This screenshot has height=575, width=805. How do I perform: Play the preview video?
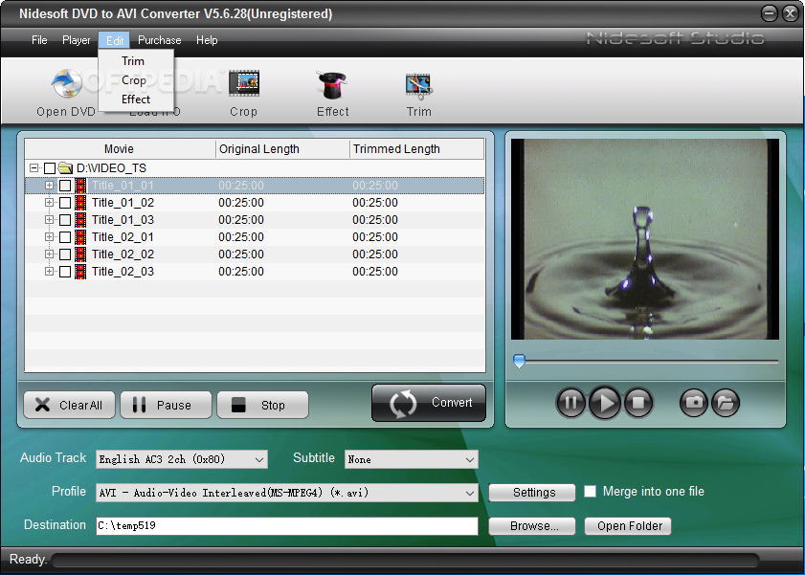pyautogui.click(x=605, y=403)
